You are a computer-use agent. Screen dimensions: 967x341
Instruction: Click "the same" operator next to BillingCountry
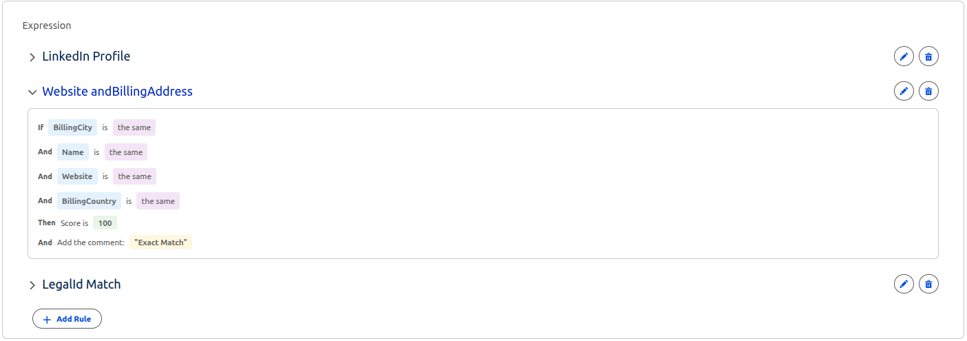tap(158, 201)
